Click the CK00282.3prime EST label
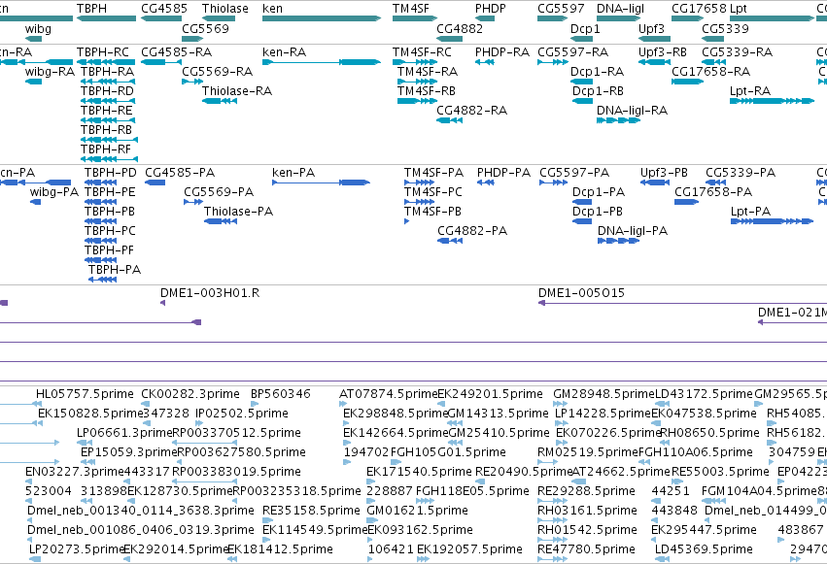827x564 pixels. (x=190, y=394)
